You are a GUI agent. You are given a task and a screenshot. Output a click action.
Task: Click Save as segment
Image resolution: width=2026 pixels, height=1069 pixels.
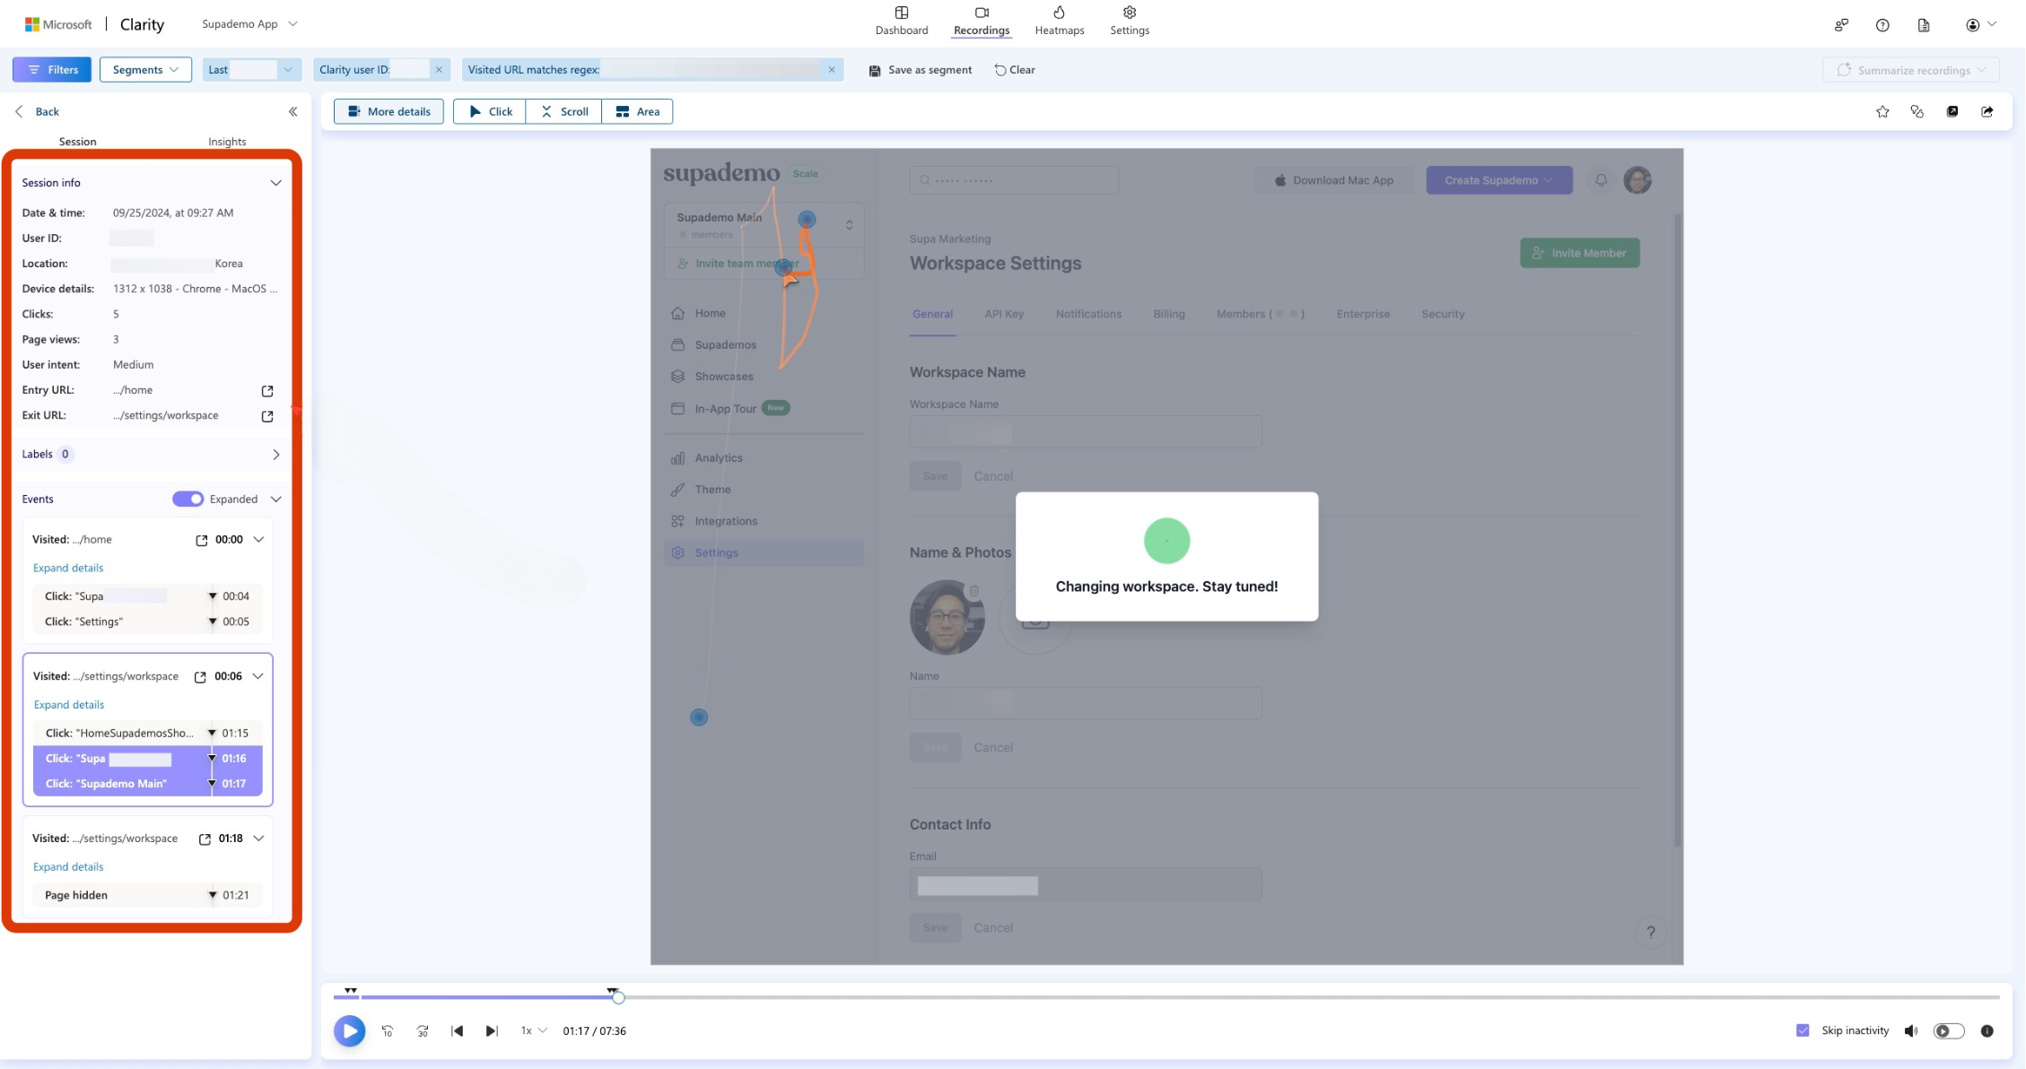point(920,69)
